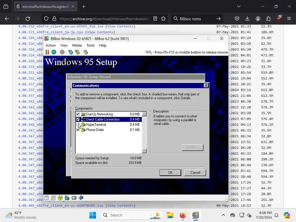This screenshot has height=222, width=296.
Task: Select Direct Cable Connection row
Action: (x=109, y=119)
